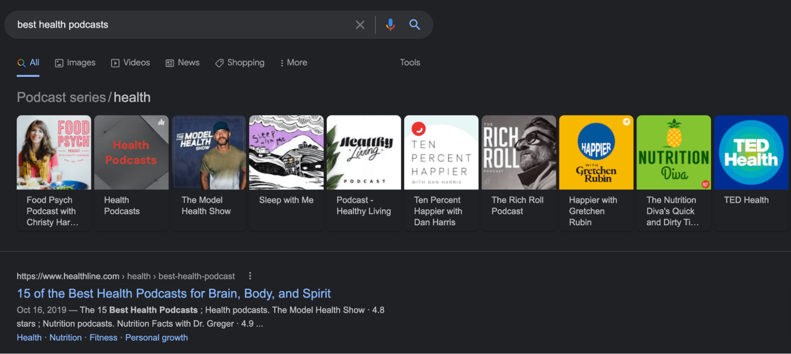Click the magnifying glass search button
The width and height of the screenshot is (791, 354).
(414, 25)
